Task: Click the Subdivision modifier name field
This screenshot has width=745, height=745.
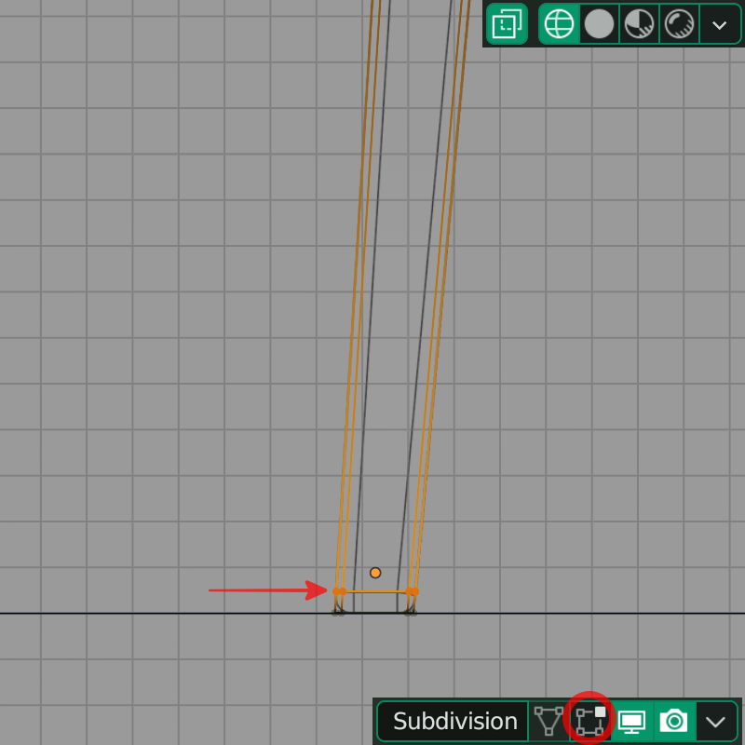Action: [x=453, y=721]
